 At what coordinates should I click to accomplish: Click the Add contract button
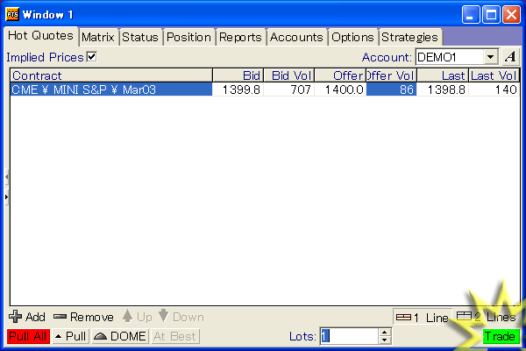(27, 317)
